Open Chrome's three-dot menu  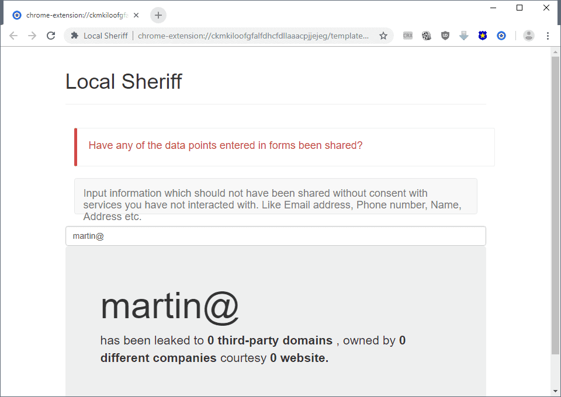pos(548,35)
